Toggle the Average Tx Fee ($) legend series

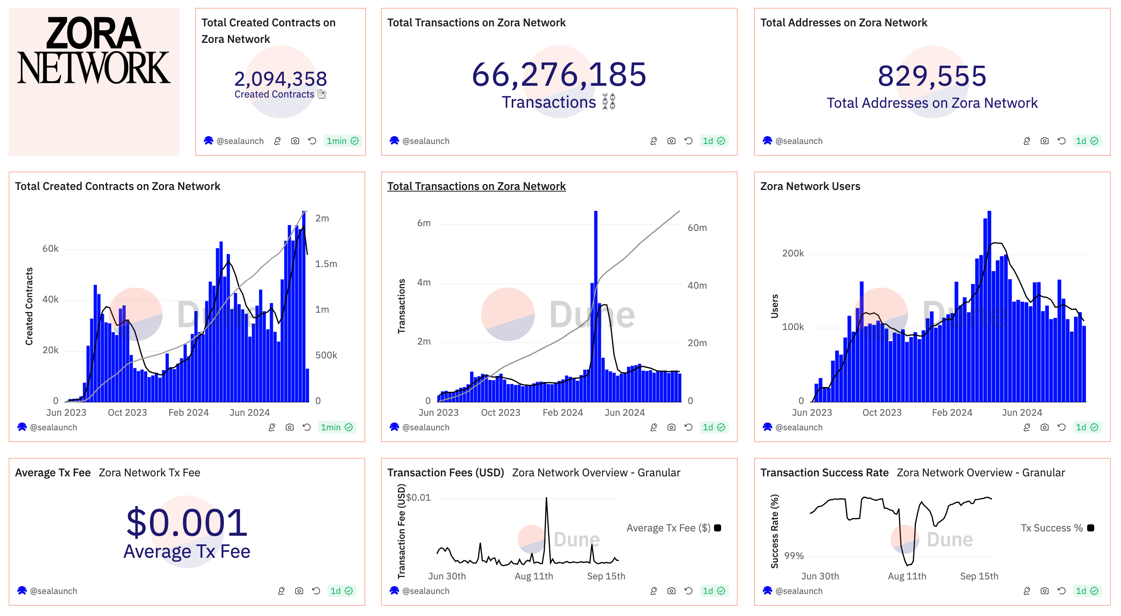668,527
